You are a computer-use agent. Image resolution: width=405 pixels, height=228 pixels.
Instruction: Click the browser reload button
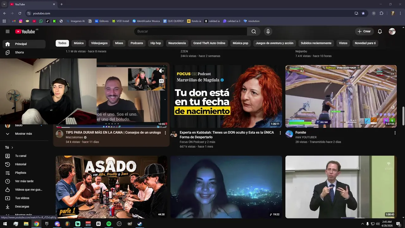[x=20, y=13]
